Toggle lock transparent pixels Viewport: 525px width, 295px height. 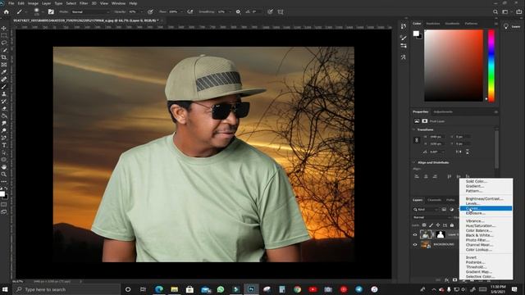coord(424,225)
